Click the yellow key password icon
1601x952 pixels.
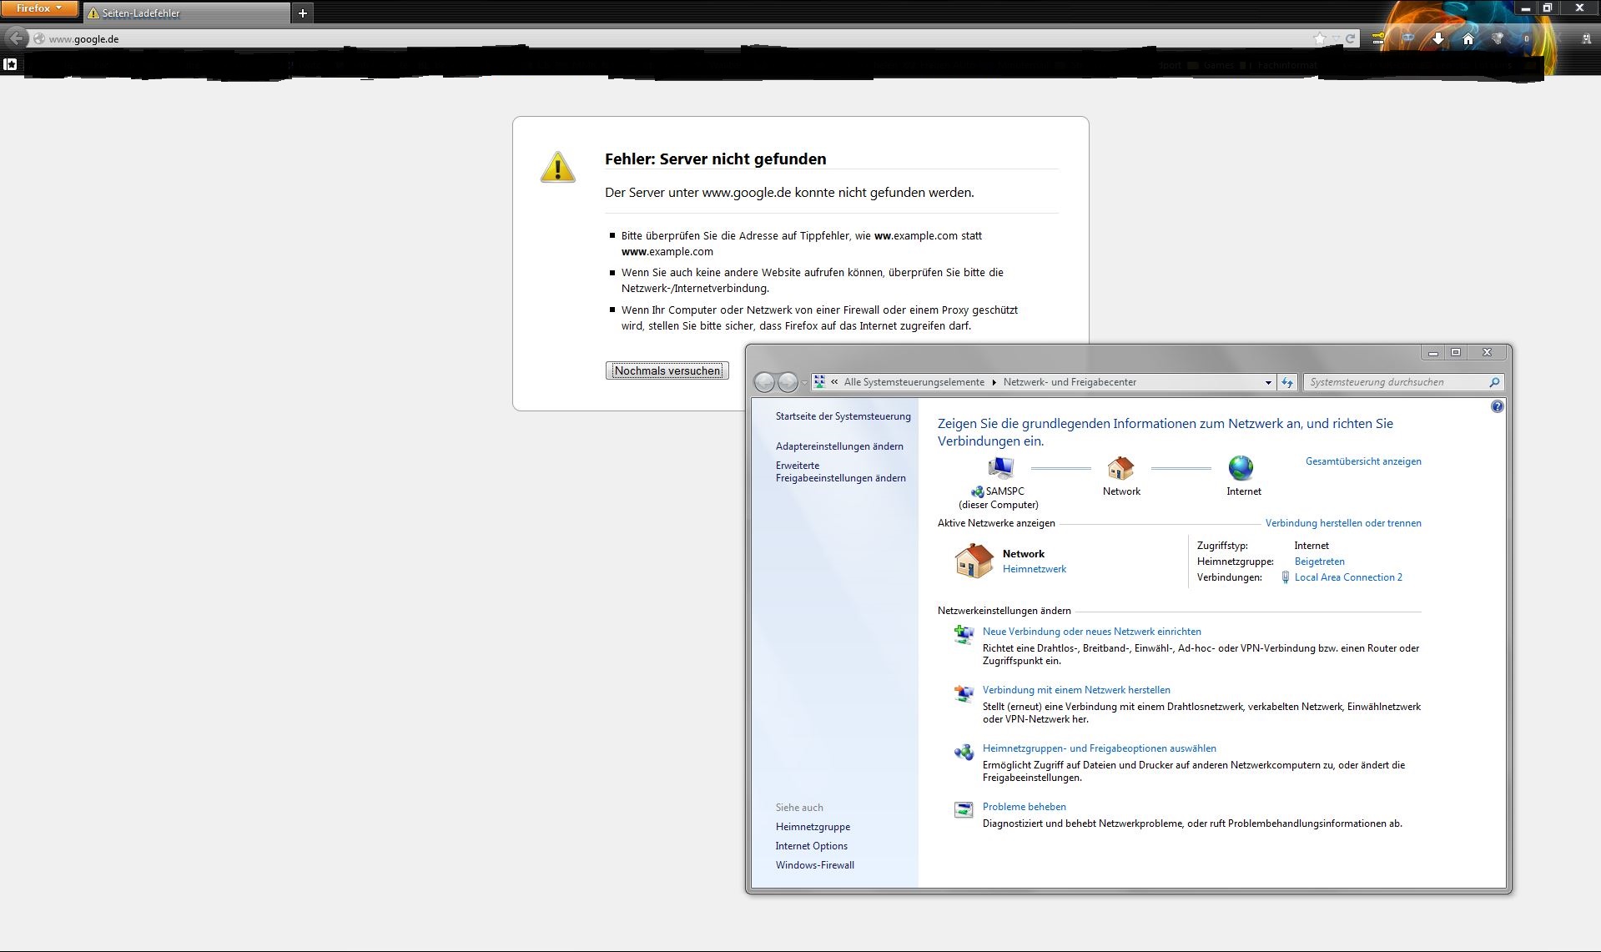pyautogui.click(x=1378, y=38)
